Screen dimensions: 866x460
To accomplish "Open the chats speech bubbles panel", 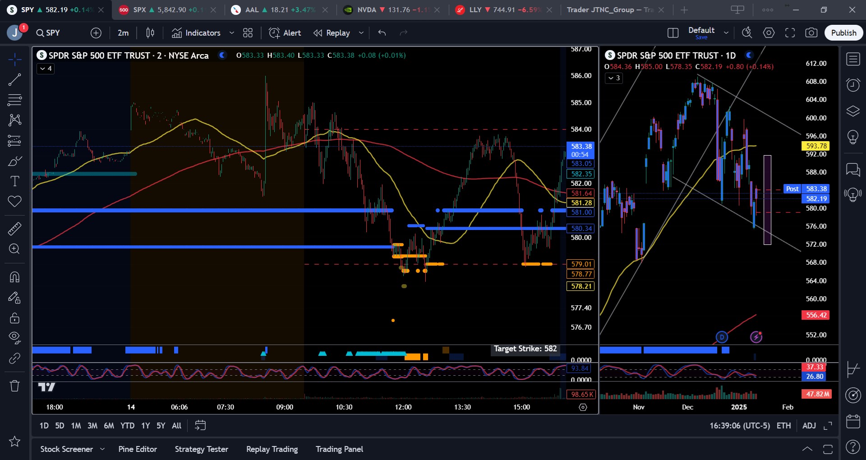I will point(853,170).
